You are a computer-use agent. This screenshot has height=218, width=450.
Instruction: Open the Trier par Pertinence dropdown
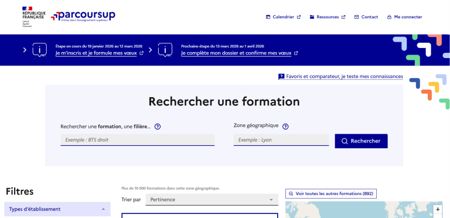212,200
